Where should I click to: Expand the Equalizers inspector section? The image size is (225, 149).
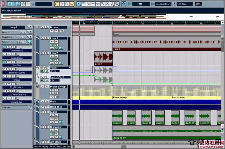click(x=30, y=37)
